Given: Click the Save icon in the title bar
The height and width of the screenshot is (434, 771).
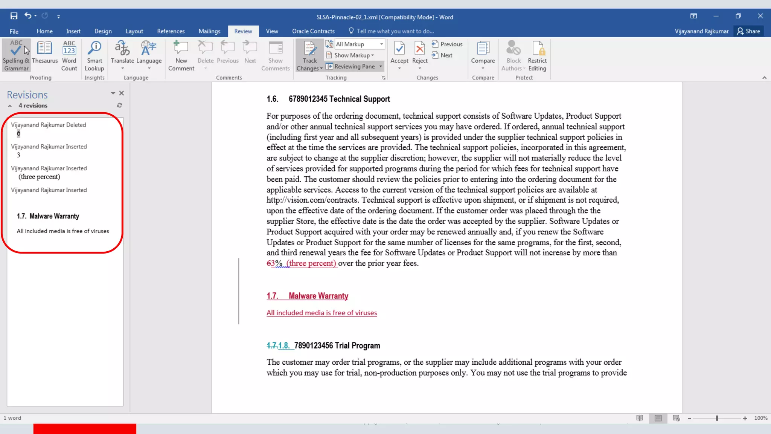Looking at the screenshot, I should 14,16.
